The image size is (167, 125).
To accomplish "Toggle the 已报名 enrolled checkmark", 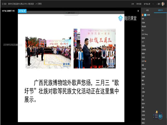I will click(39, 4).
